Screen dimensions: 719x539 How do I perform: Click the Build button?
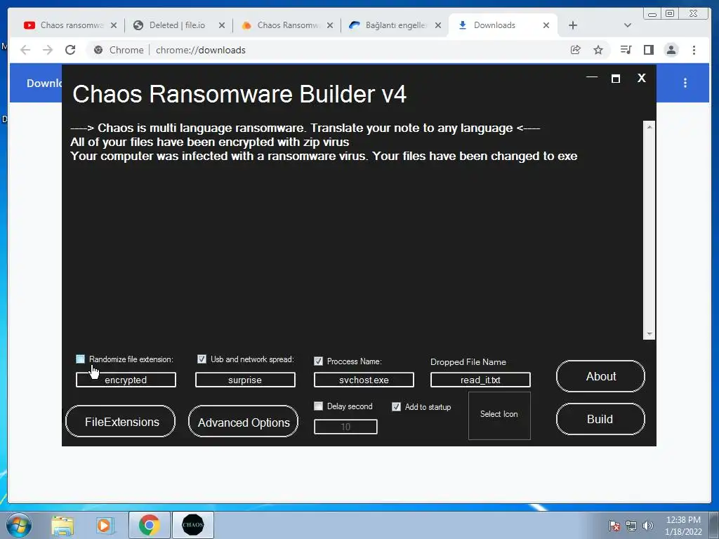601,419
